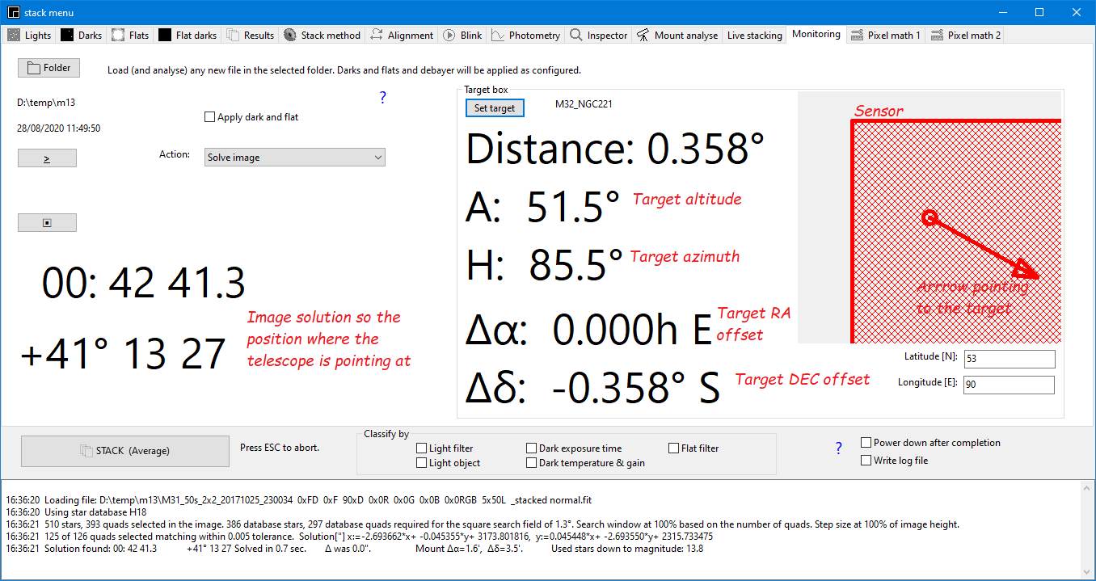Open the Stack method tab
The width and height of the screenshot is (1096, 581).
[x=322, y=36]
